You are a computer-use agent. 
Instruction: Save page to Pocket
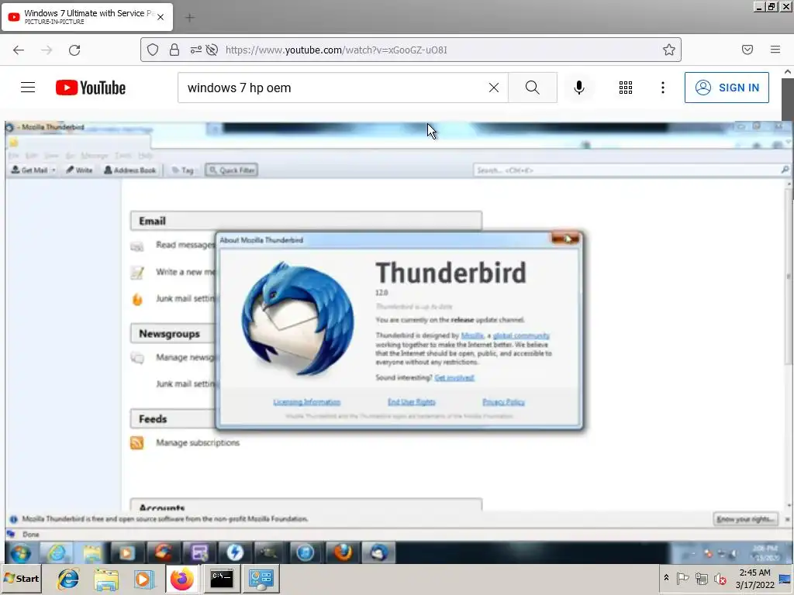coord(747,50)
